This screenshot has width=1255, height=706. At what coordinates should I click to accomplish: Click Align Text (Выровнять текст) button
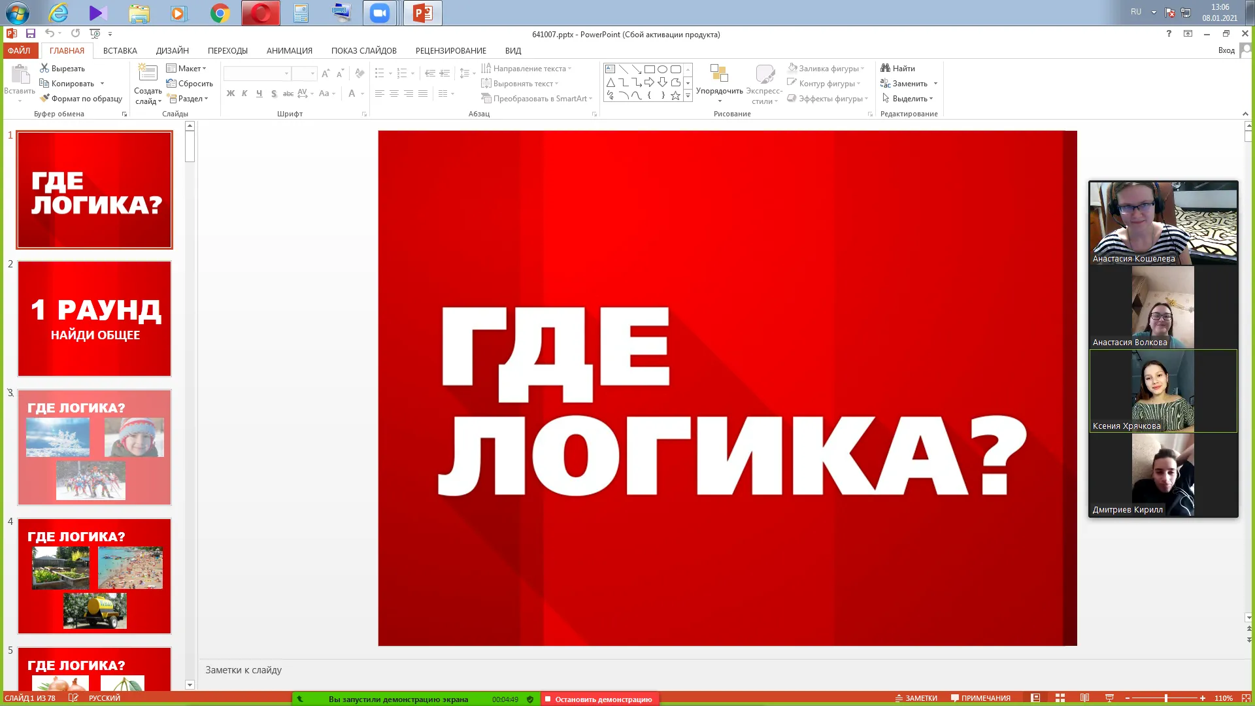(520, 84)
